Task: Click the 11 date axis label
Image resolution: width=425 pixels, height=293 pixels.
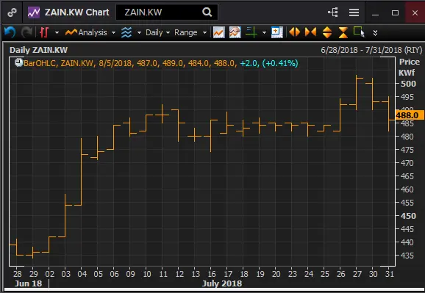Action: (163, 274)
